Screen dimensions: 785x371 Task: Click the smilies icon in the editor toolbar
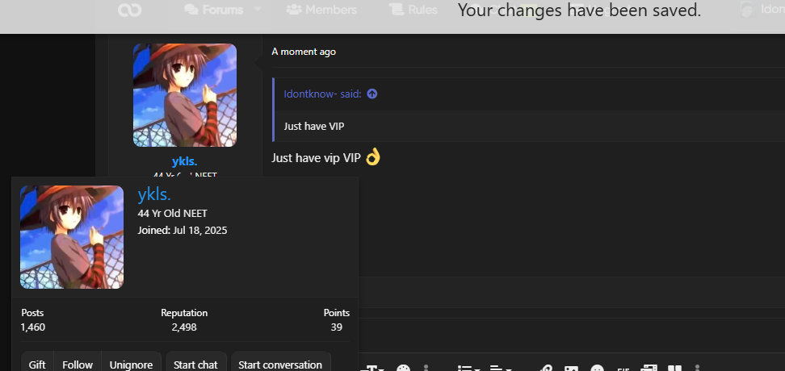[x=597, y=369]
